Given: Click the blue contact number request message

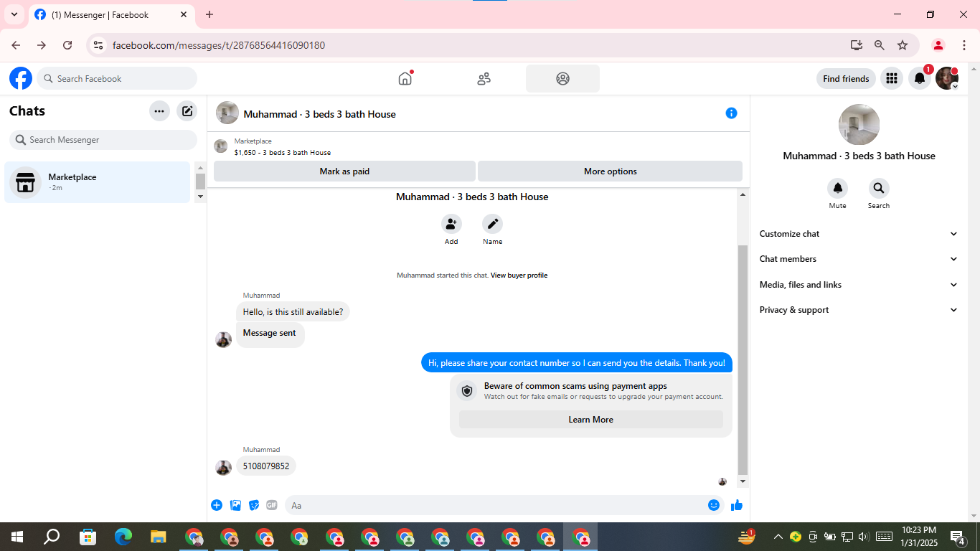Looking at the screenshot, I should 577,363.
